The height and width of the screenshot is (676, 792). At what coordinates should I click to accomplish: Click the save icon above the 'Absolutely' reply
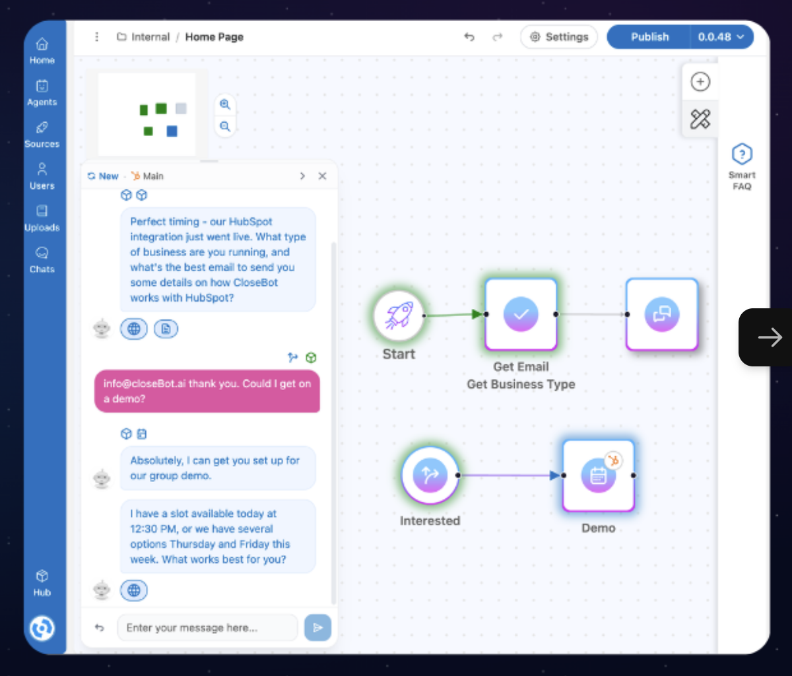tap(142, 434)
